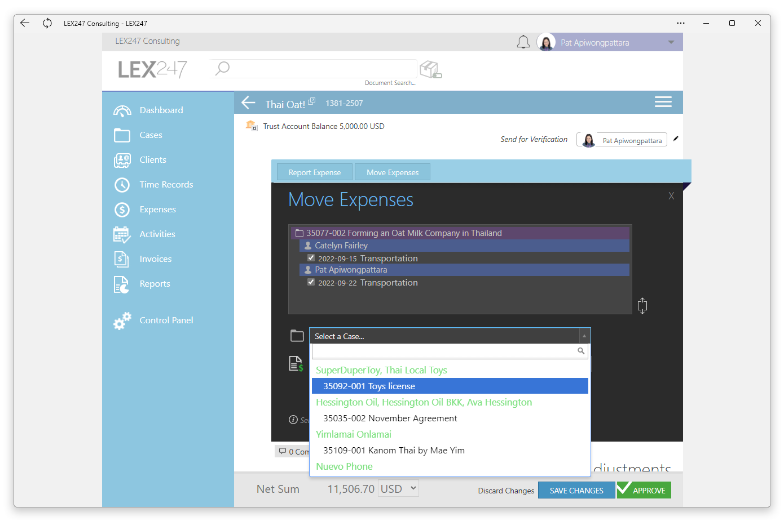The width and height of the screenshot is (784, 521).
Task: Open the USD currency dropdown
Action: [398, 489]
